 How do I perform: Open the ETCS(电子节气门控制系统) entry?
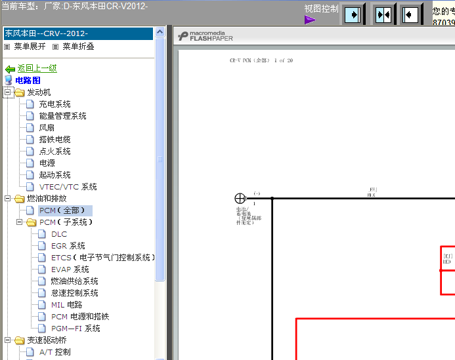[x=103, y=258]
